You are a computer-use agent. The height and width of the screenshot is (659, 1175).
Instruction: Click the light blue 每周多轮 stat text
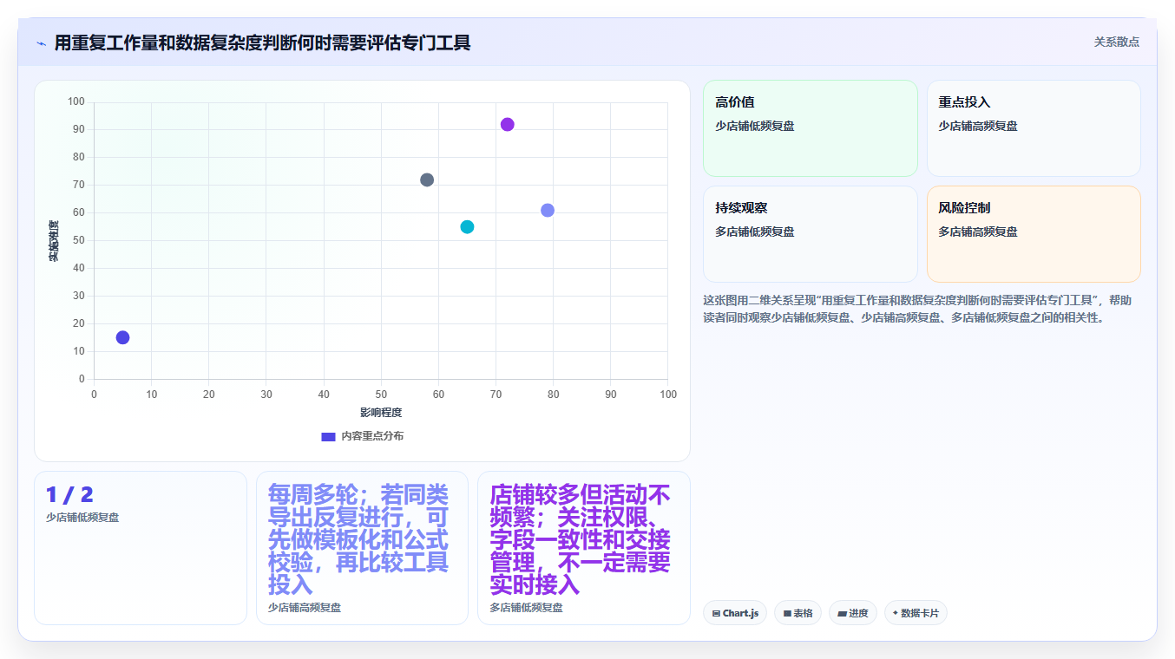tap(358, 539)
